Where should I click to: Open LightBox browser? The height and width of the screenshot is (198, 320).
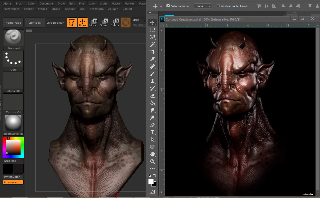pyautogui.click(x=34, y=22)
